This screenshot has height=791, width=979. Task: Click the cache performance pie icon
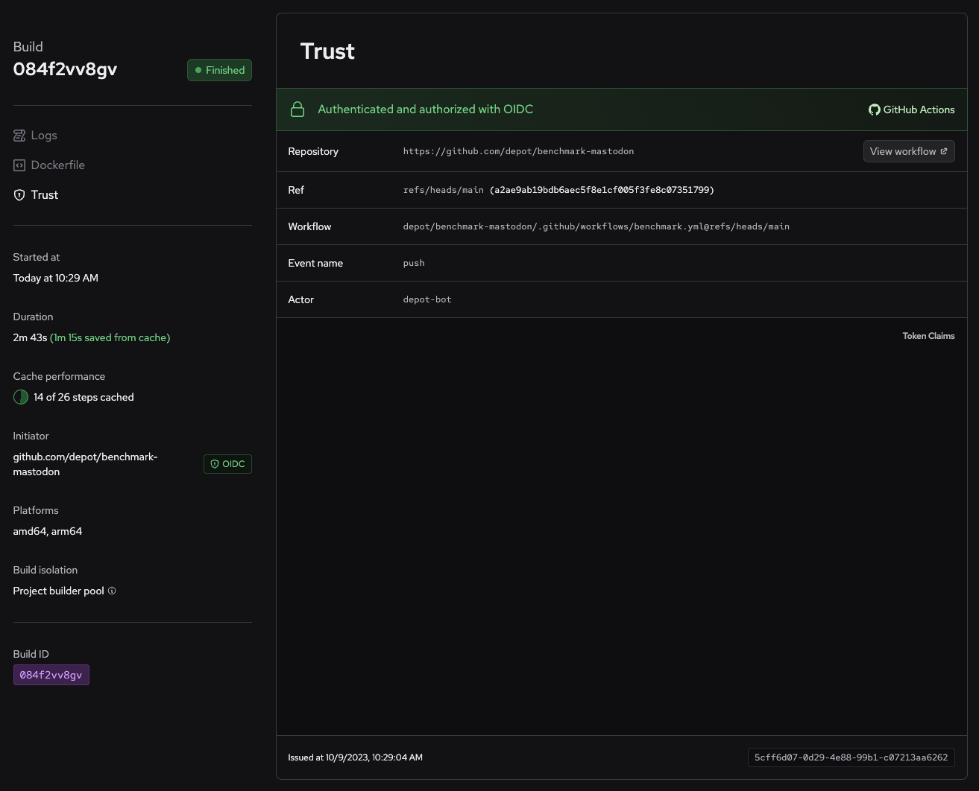click(21, 397)
